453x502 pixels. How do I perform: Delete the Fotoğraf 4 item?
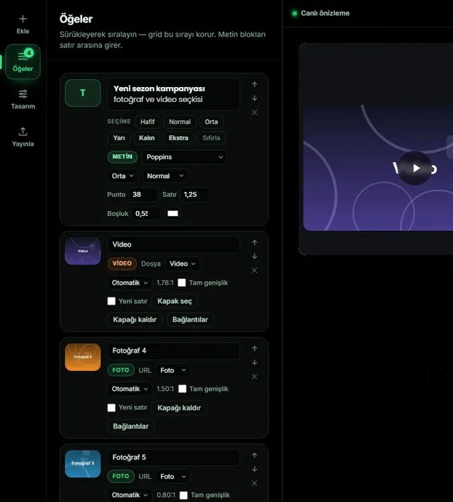point(255,377)
